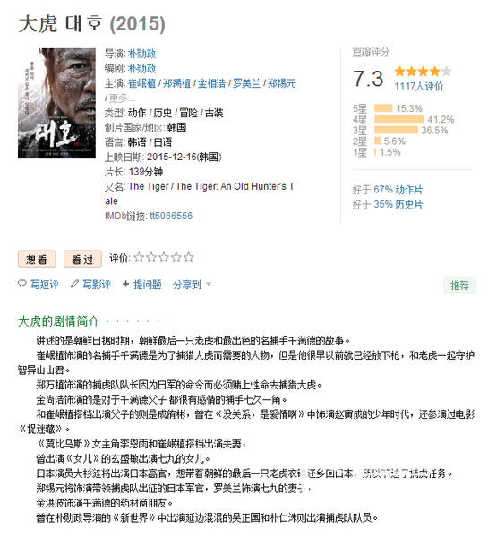Open the movie poster thumbnail
The image size is (488, 537).
57,103
